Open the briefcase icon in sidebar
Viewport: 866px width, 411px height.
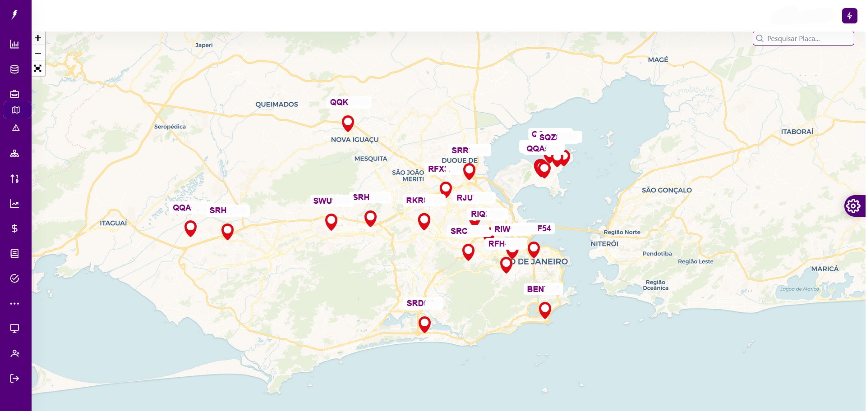14,94
